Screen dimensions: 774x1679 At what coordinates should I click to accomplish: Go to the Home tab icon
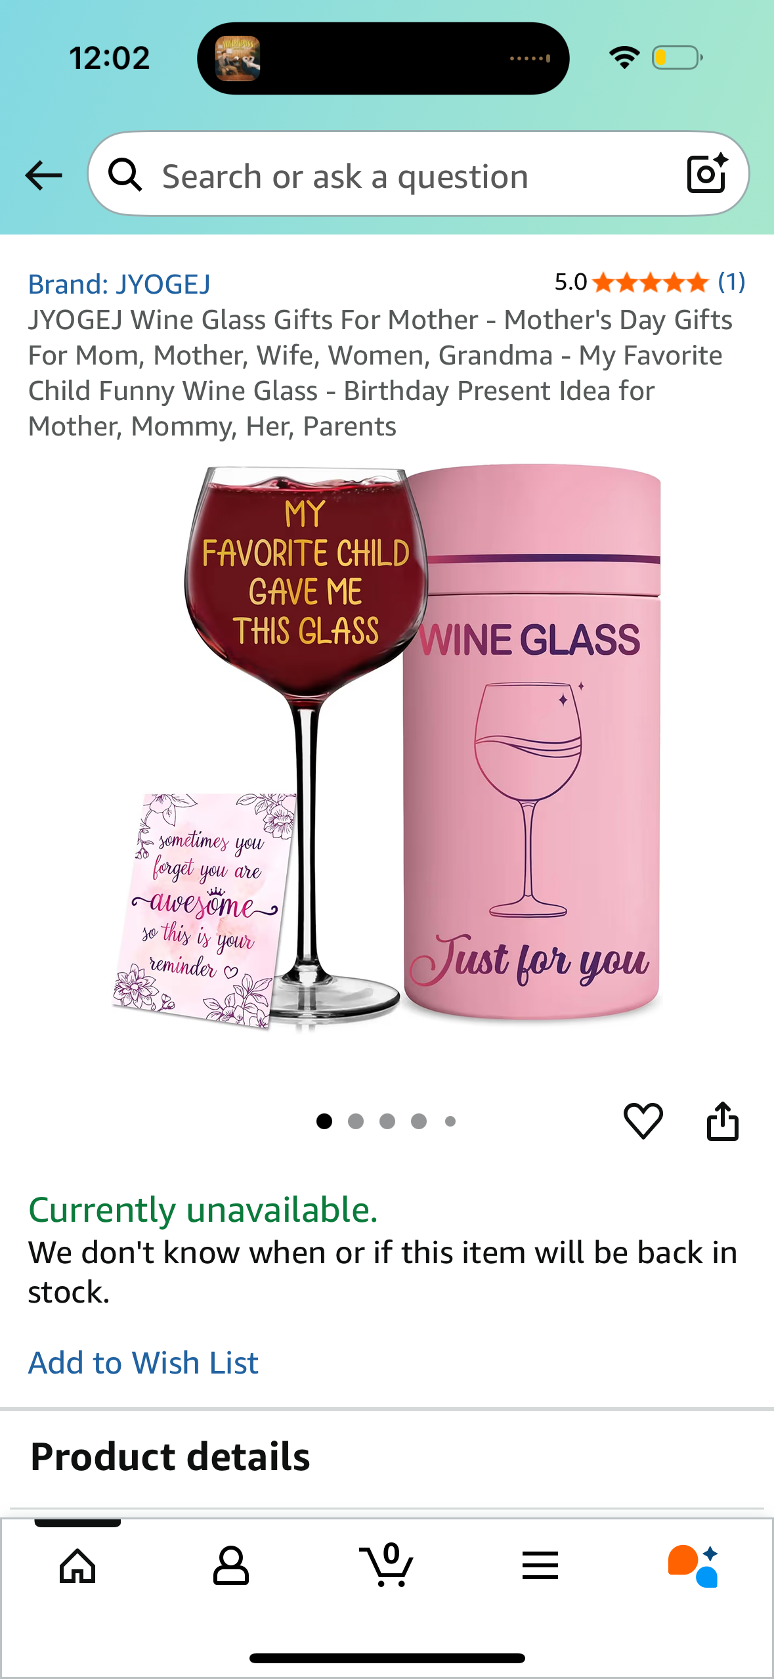point(77,1566)
